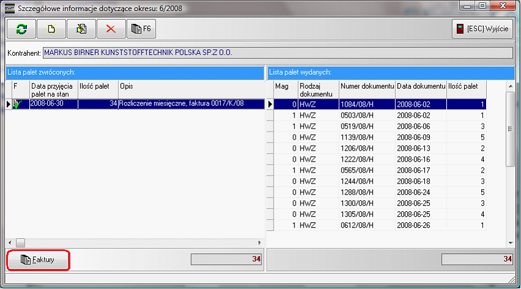Screen dimensions: 521x289
Task: Select document row 1139/08/H
Action: click(x=367, y=137)
